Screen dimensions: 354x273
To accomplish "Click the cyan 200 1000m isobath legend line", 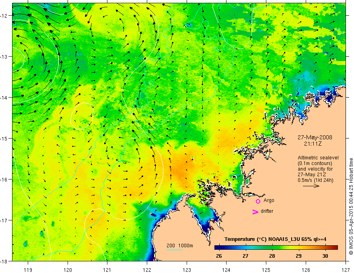I will pos(175,250).
